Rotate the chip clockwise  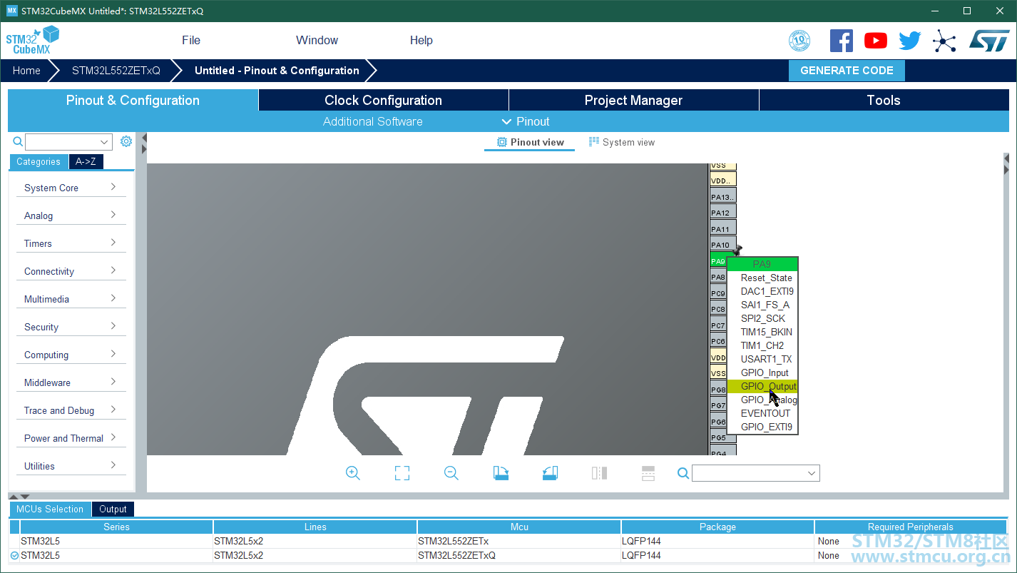pyautogui.click(x=501, y=473)
